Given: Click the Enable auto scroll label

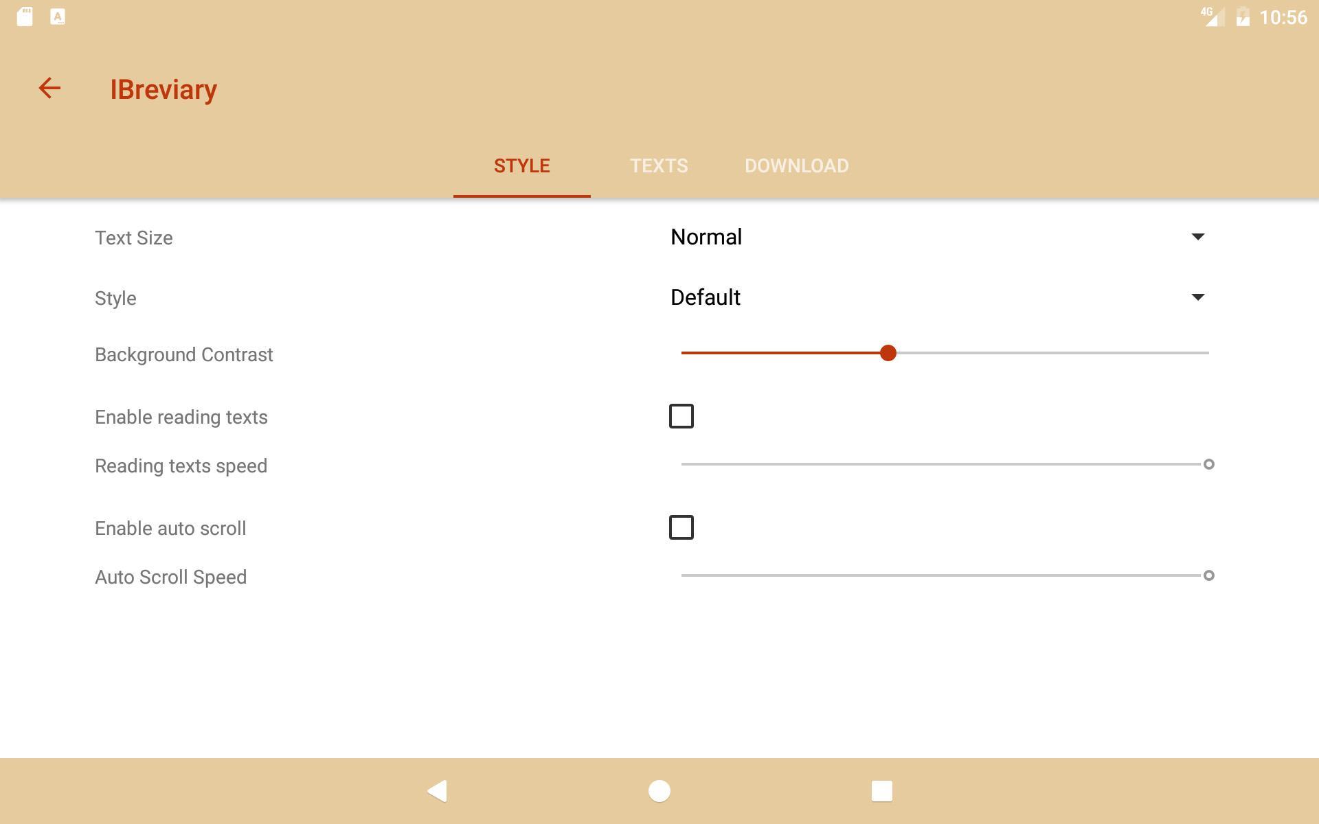Looking at the screenshot, I should (170, 529).
